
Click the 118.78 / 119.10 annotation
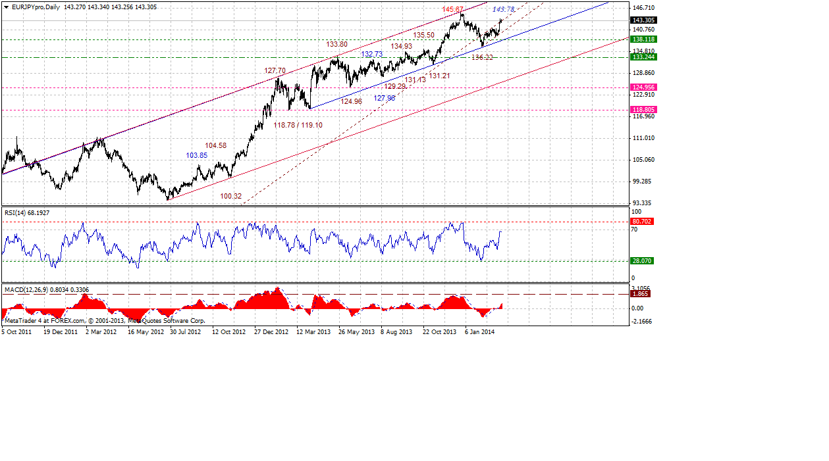(x=298, y=124)
